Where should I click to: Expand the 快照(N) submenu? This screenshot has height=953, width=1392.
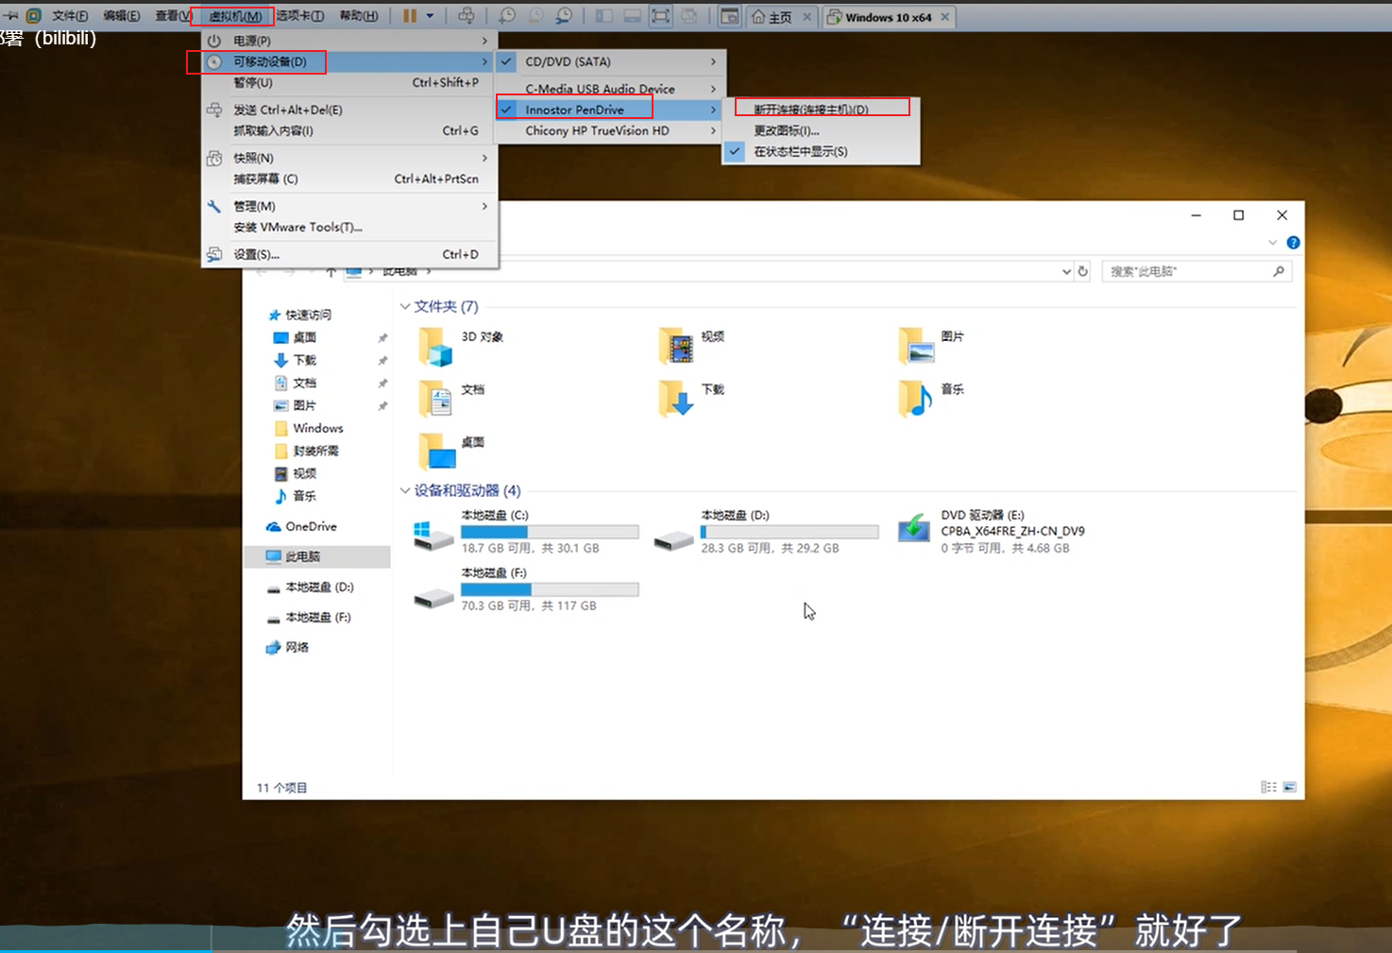(349, 158)
